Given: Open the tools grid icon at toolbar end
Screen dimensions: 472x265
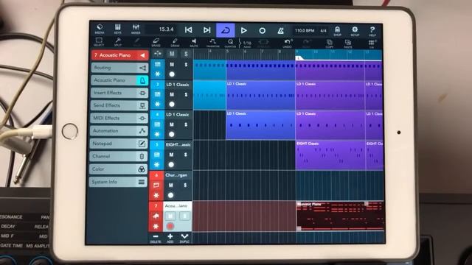Looking at the screenshot, I should (372, 44).
